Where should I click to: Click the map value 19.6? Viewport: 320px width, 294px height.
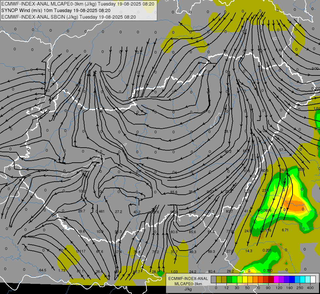[x=81, y=231]
